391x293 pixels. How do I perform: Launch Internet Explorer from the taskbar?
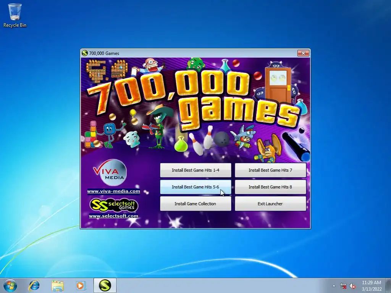click(x=34, y=285)
